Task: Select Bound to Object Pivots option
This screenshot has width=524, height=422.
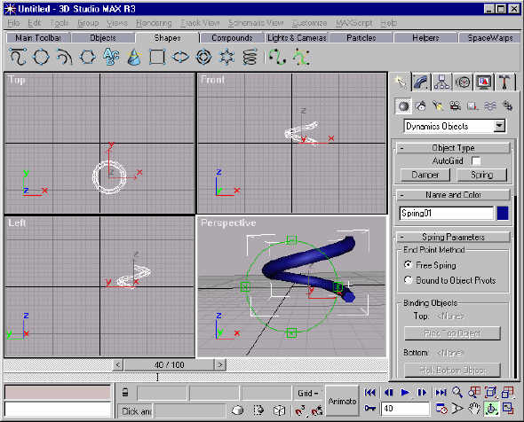Action: click(409, 280)
